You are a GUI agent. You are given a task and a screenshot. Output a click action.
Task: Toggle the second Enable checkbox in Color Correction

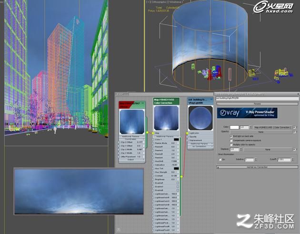click(178, 187)
